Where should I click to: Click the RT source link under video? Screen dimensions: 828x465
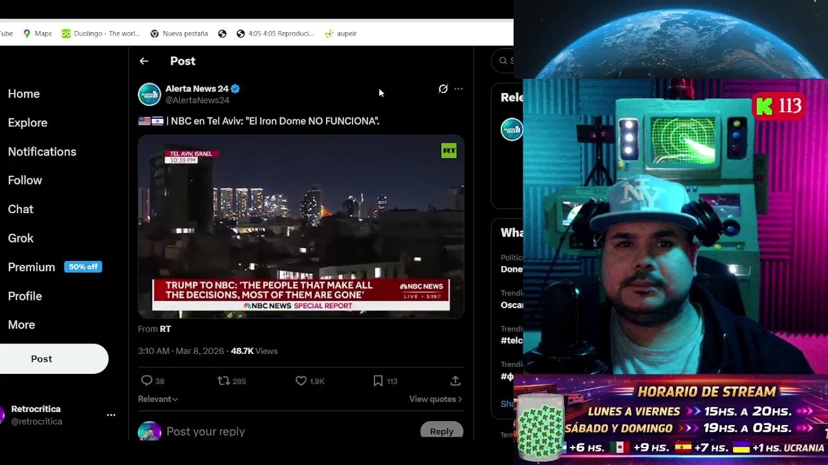(x=166, y=329)
